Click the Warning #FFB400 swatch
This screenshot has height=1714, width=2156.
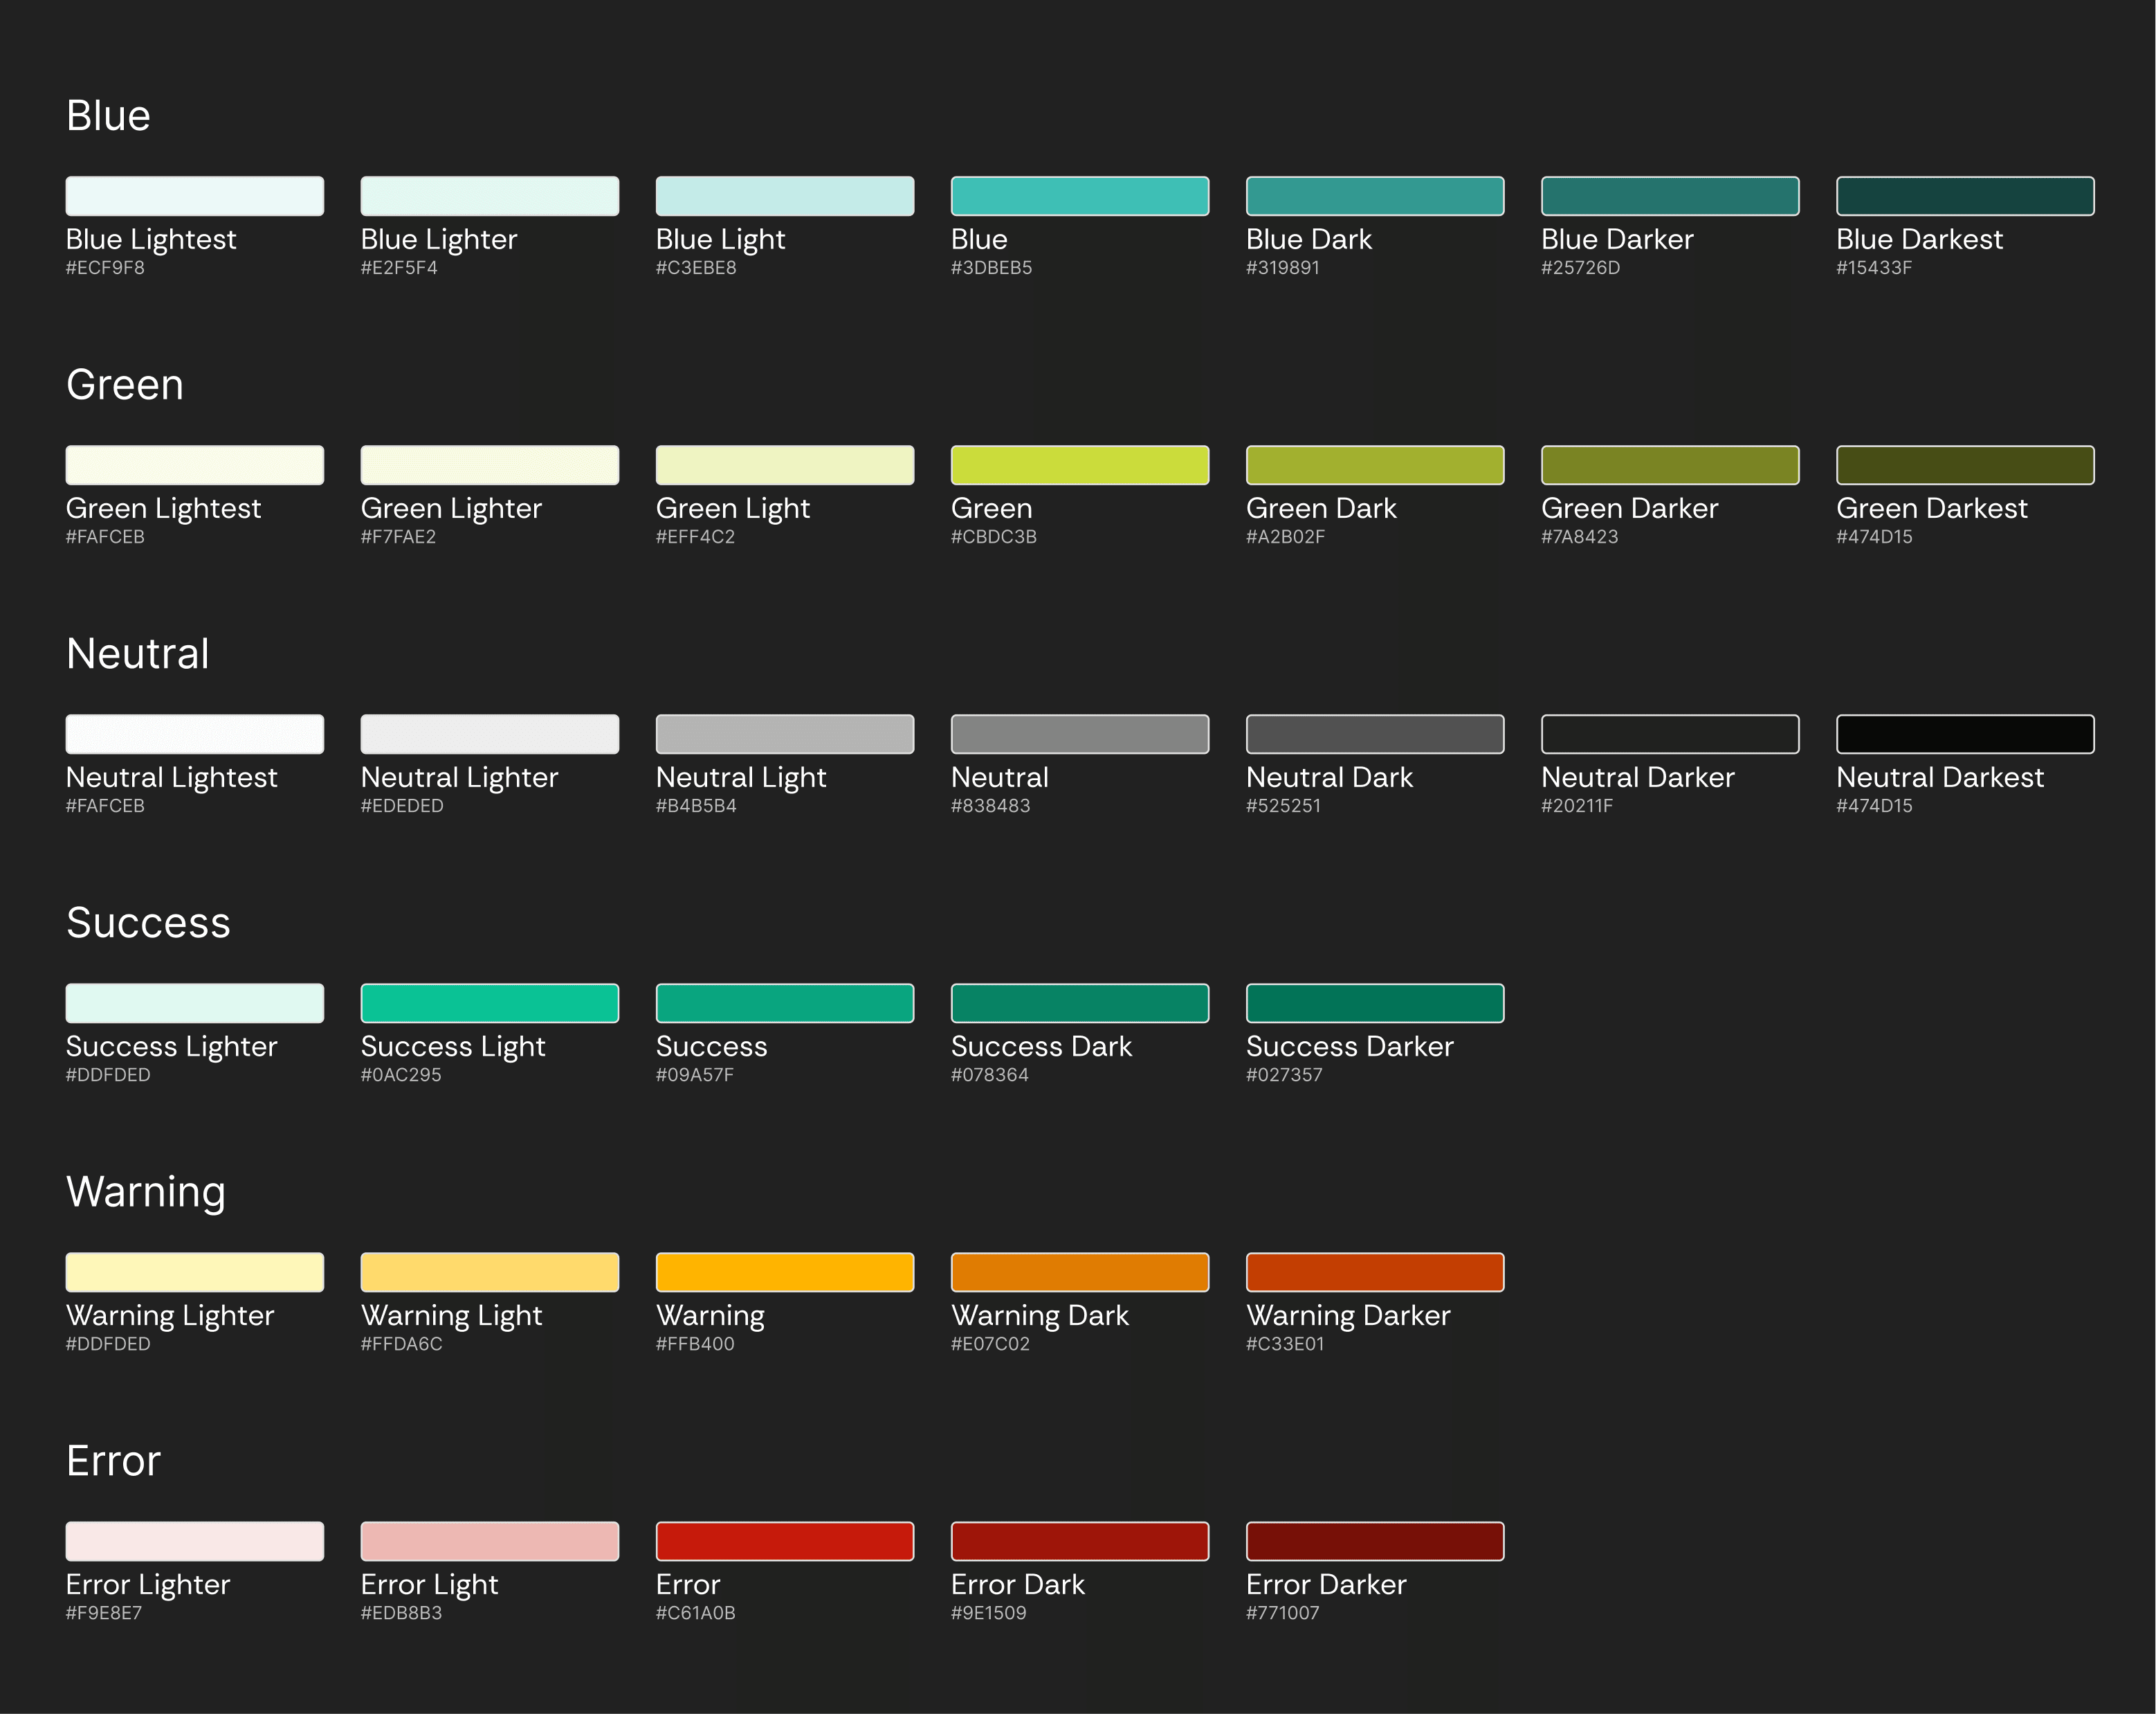(784, 1273)
